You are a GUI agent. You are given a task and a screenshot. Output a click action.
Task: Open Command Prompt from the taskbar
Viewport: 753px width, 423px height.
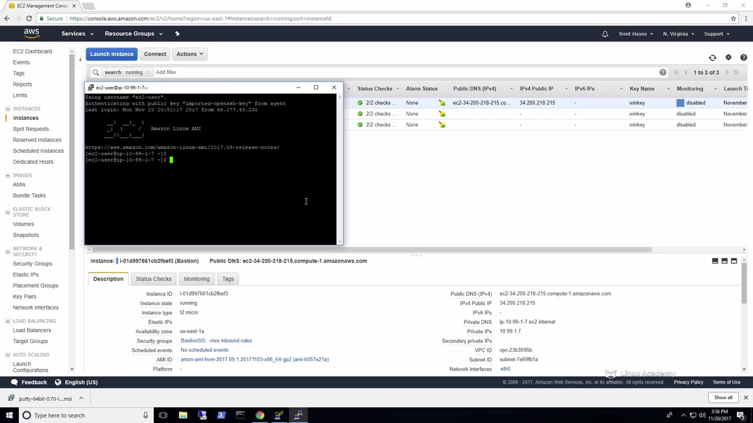(x=240, y=415)
